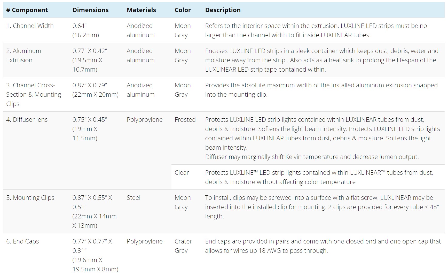Click the 0.64″ (16.2mm) dimensions cell
The height and width of the screenshot is (275, 448).
pyautogui.click(x=86, y=30)
